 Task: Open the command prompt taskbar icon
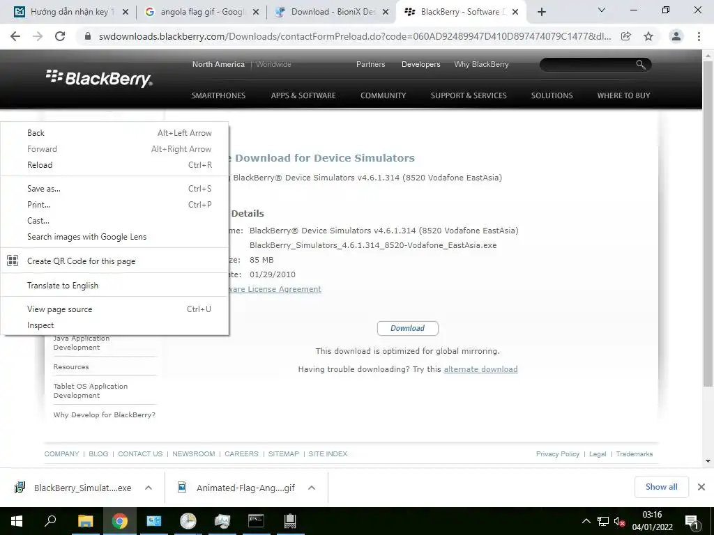click(x=256, y=521)
